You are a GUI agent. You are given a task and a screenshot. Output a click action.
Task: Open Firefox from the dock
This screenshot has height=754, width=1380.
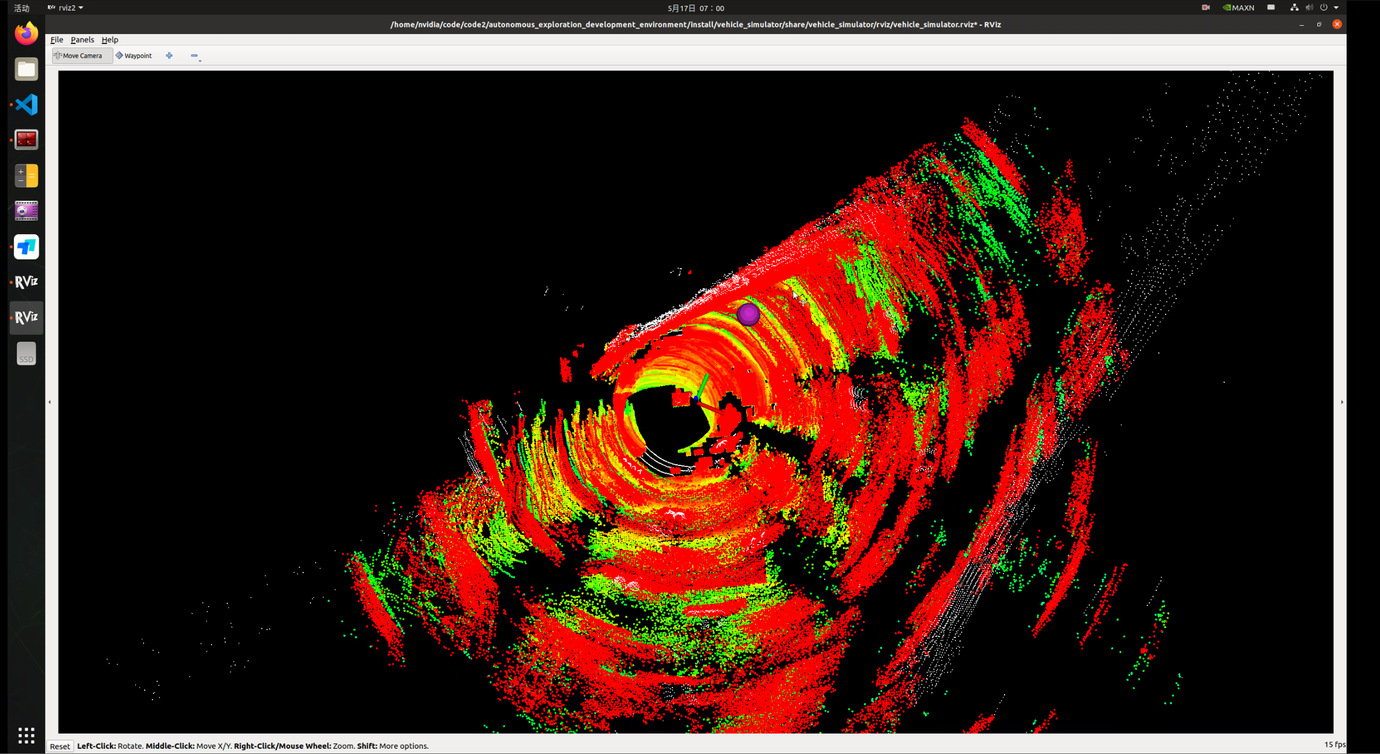click(x=26, y=33)
